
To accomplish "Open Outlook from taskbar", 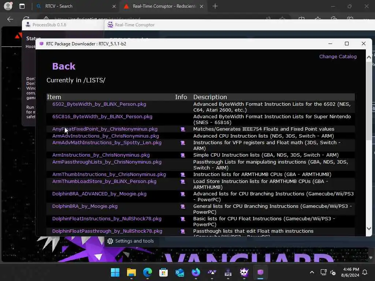I will pos(179,272).
